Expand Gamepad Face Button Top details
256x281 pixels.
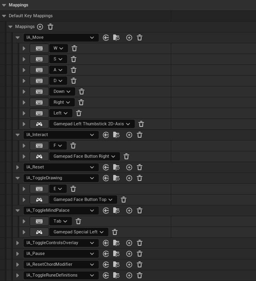click(24, 200)
